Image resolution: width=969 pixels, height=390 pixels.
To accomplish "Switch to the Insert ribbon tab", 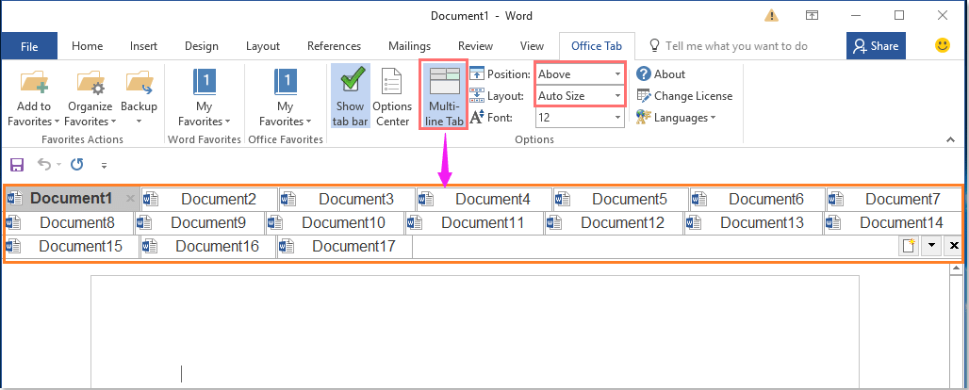I will [143, 46].
